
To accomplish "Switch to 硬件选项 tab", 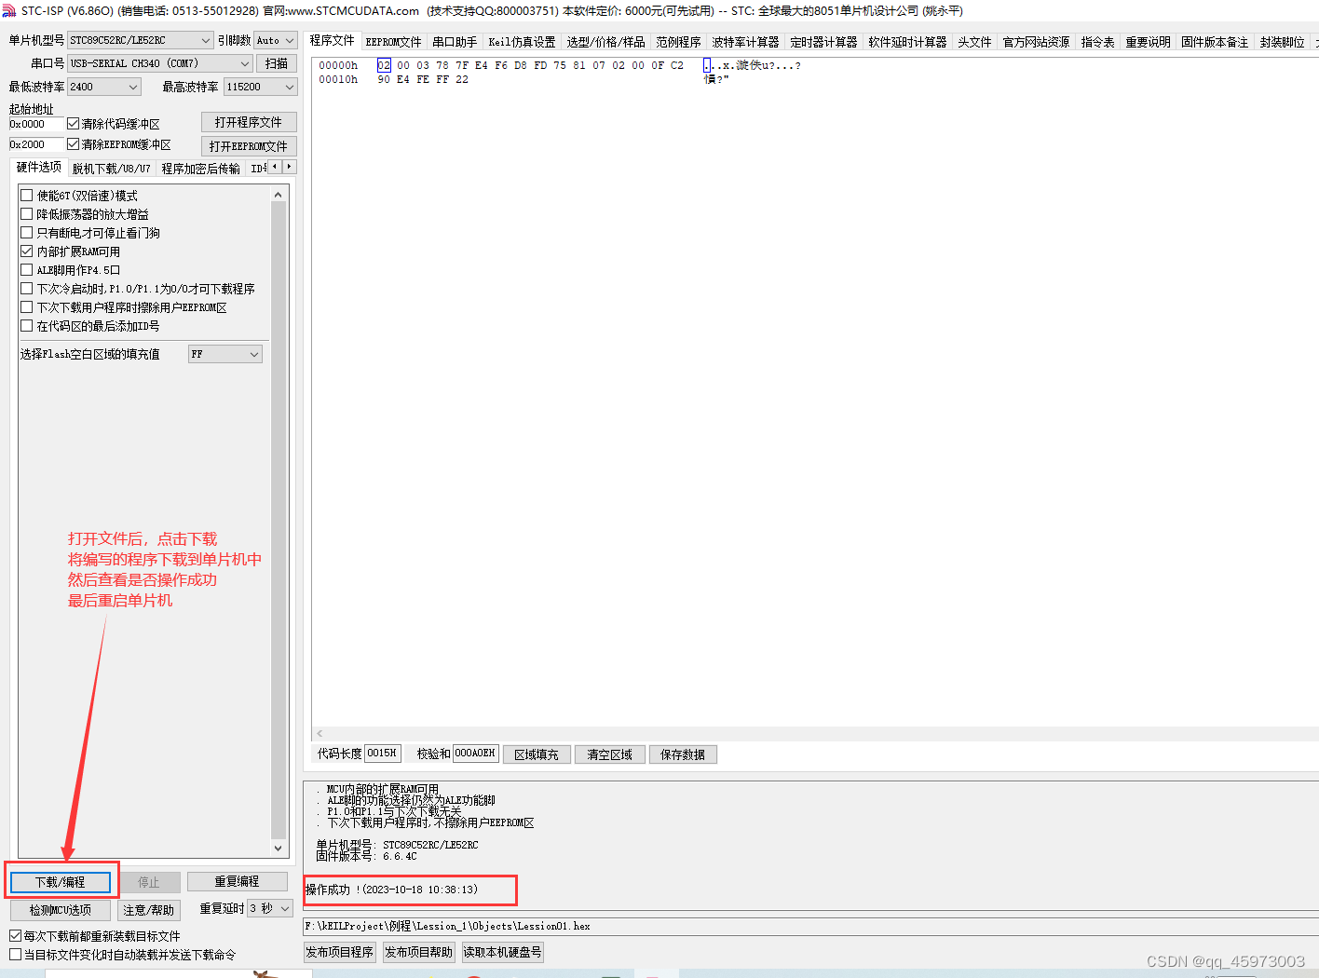I will click(x=38, y=168).
